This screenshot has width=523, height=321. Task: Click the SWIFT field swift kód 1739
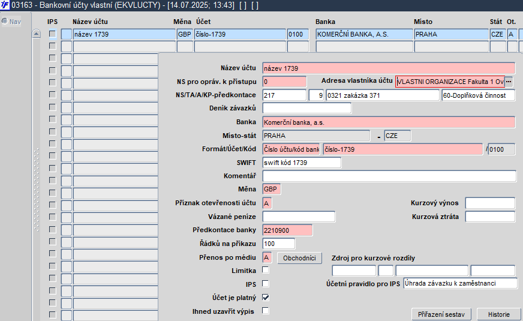click(302, 163)
